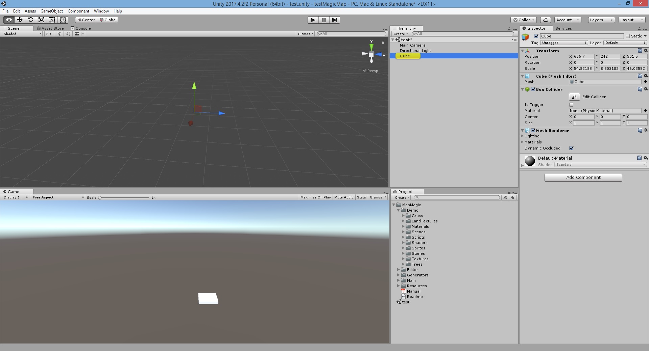Image resolution: width=649 pixels, height=351 pixels.
Task: Start Play mode
Action: click(313, 20)
